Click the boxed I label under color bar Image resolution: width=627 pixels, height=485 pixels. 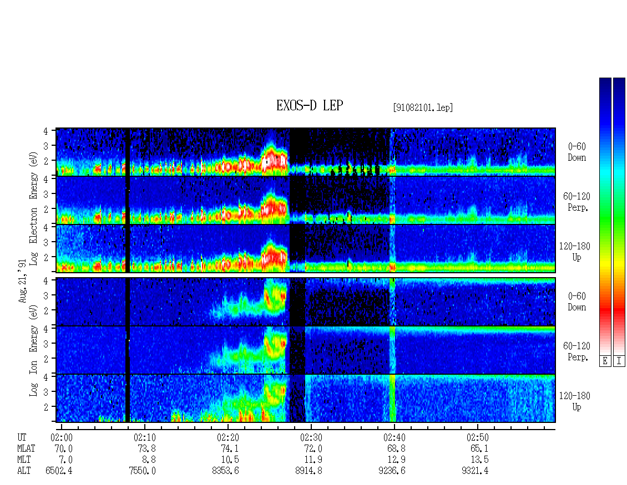pos(619,361)
